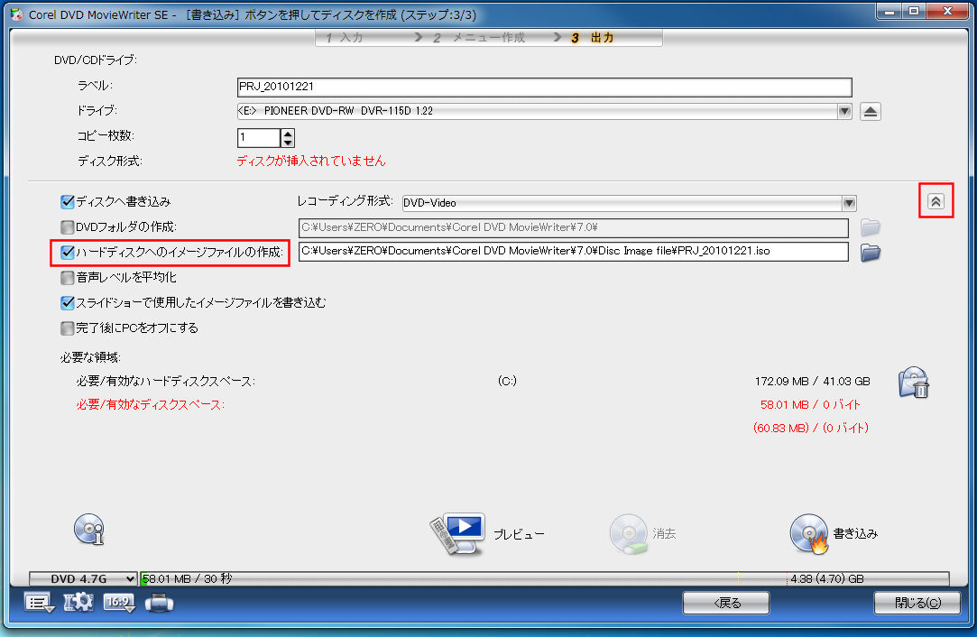Click the ディスクが挿入されていません message
The image size is (977, 637).
311,161
